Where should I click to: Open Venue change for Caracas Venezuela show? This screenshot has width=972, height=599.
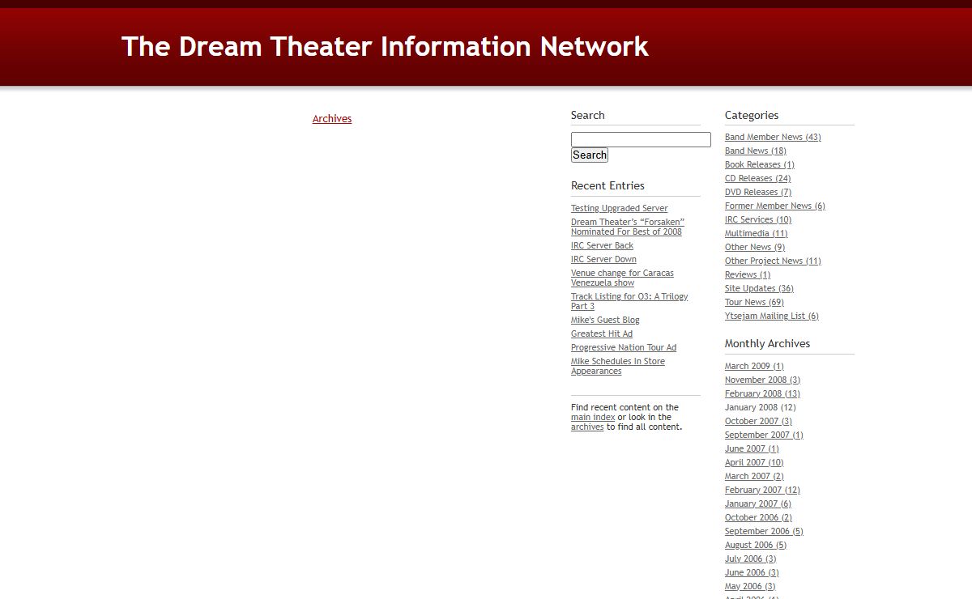tap(622, 278)
